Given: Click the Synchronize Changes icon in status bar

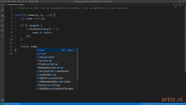Looking at the screenshot, I should (12, 104).
